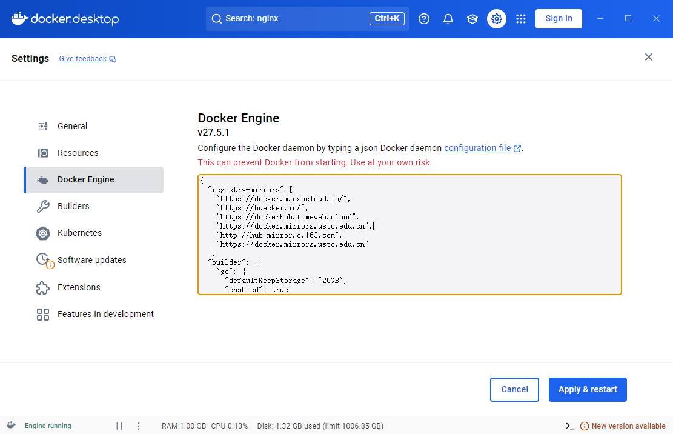The image size is (673, 434).
Task: Click New version available link
Action: (x=628, y=426)
